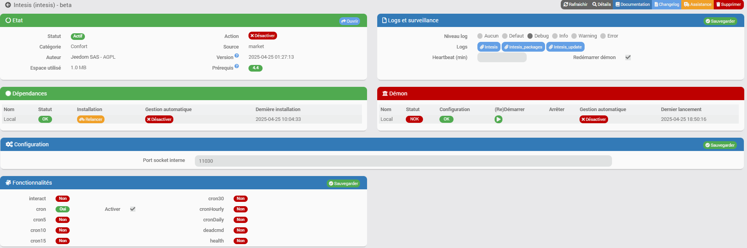
Task: Click the help icon next to Version
Action: 237,56
